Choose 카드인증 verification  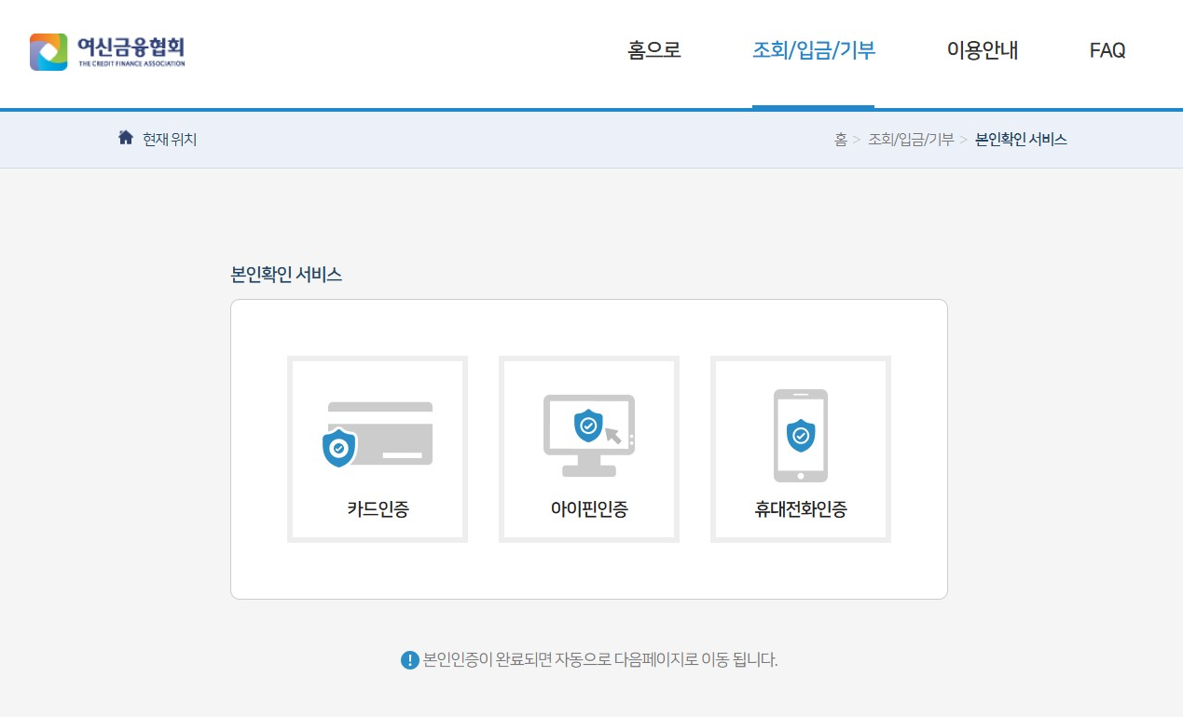click(x=378, y=449)
